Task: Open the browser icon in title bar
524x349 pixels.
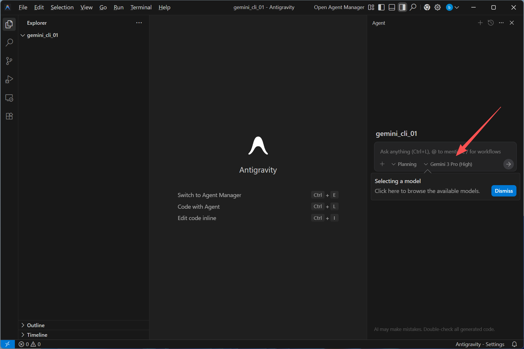Action: pos(427,7)
